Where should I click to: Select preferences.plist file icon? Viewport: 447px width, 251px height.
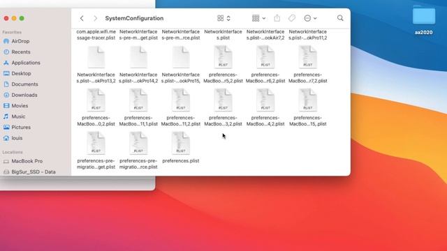(x=181, y=143)
